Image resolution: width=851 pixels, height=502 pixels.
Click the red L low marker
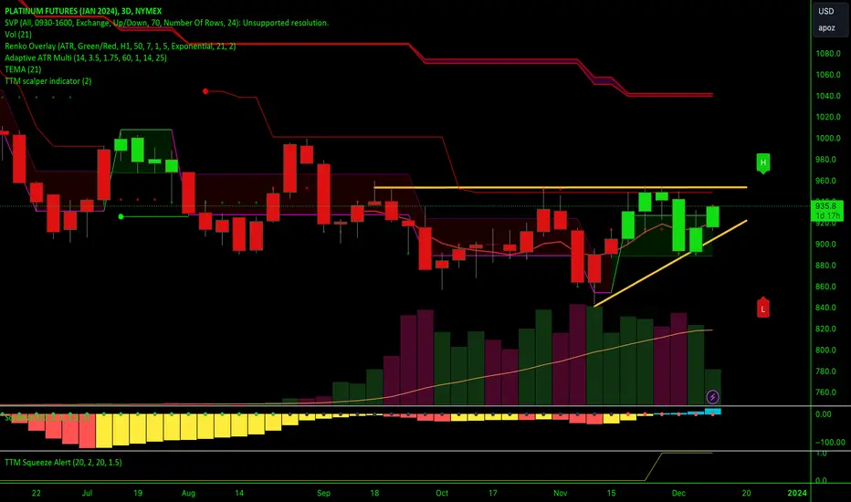point(763,308)
